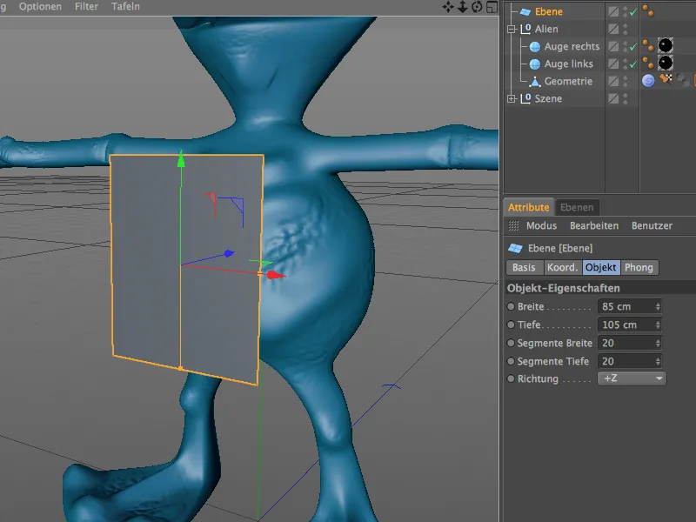Viewport: 696px width, 522px height.
Task: Disable Auge links with its green checkmark
Action: pos(633,64)
